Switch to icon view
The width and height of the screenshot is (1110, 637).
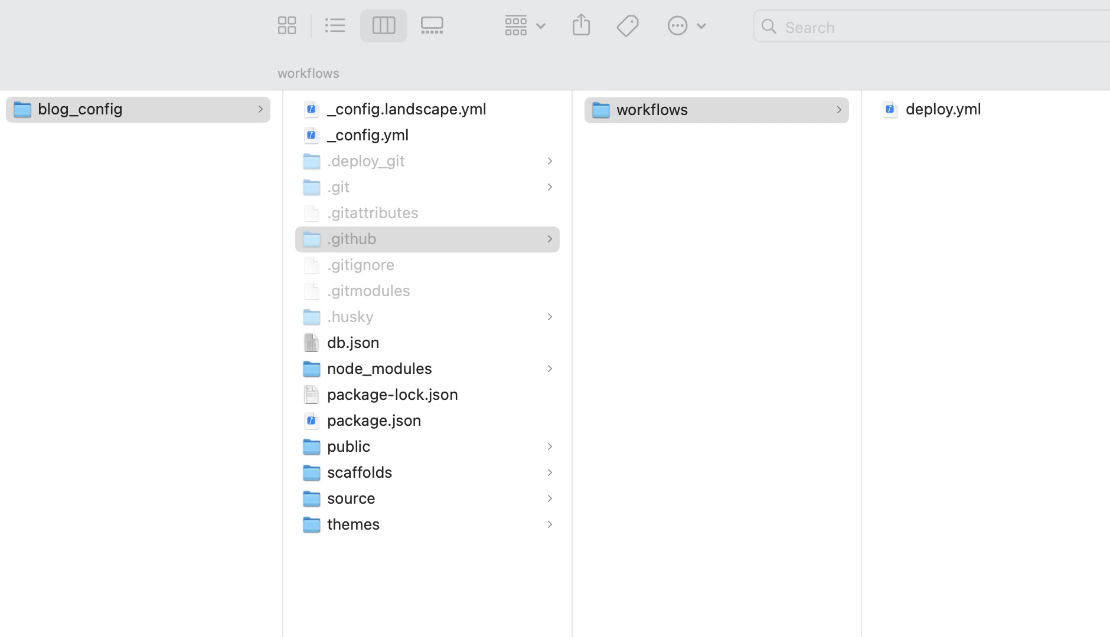[x=287, y=26]
